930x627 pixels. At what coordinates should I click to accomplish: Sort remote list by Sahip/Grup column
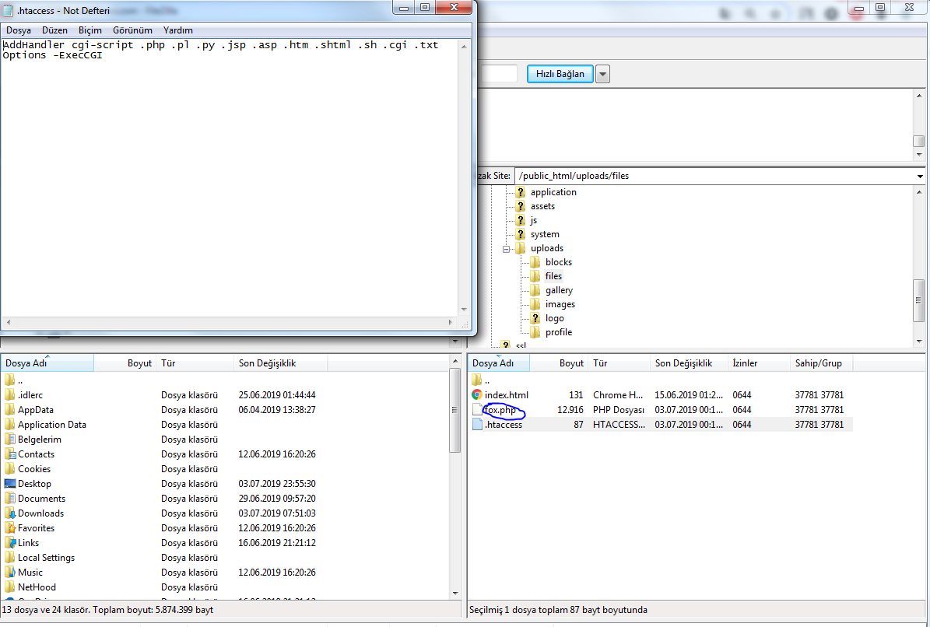click(x=822, y=363)
